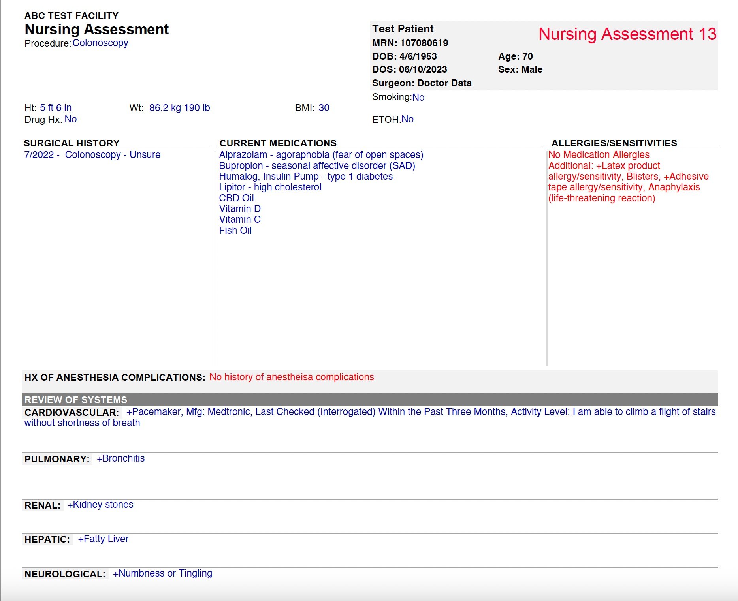This screenshot has width=738, height=601.
Task: Click the '7/2022 - Colonoscopy - Unsure' entry
Action: pyautogui.click(x=92, y=154)
